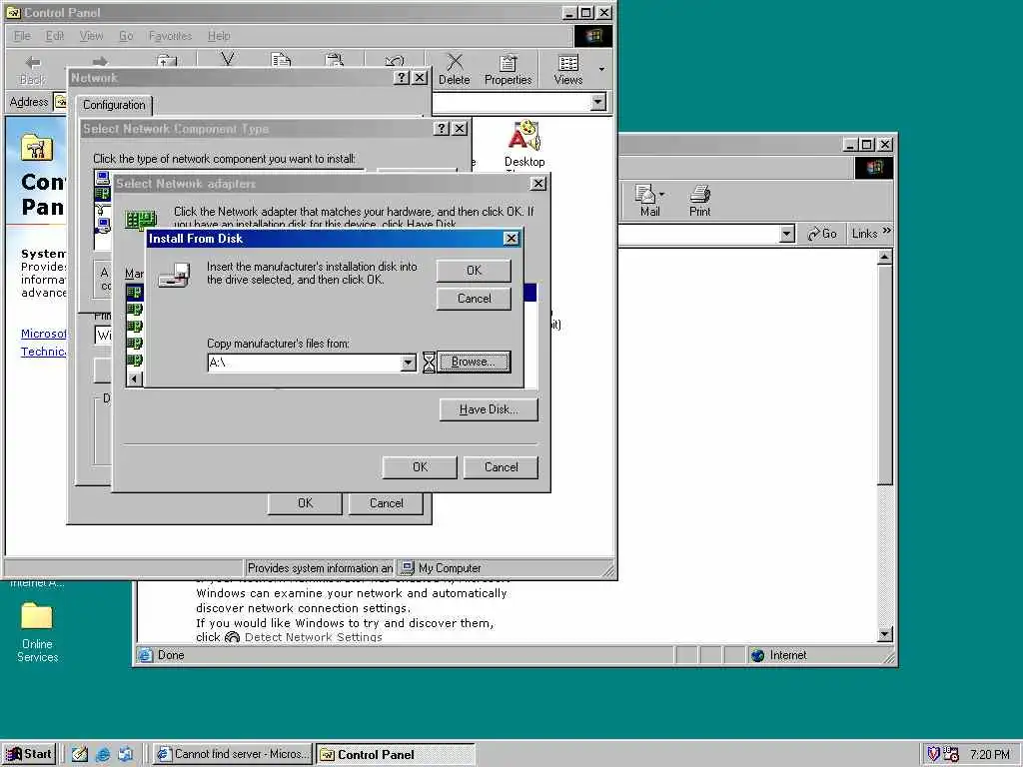Click the Views toolbar icon
Viewport: 1023px width, 767px height.
568,70
